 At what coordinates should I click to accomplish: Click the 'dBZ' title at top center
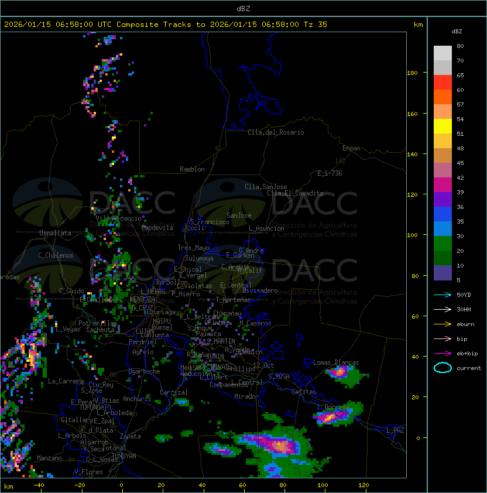click(x=243, y=9)
